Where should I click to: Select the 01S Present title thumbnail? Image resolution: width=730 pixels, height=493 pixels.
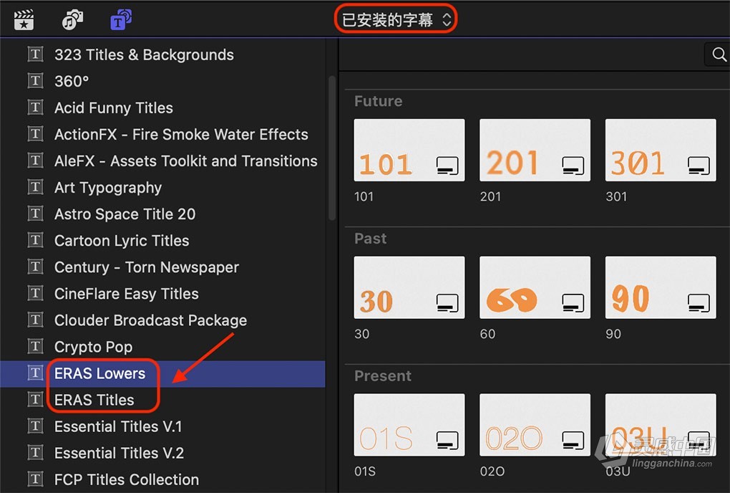click(409, 425)
